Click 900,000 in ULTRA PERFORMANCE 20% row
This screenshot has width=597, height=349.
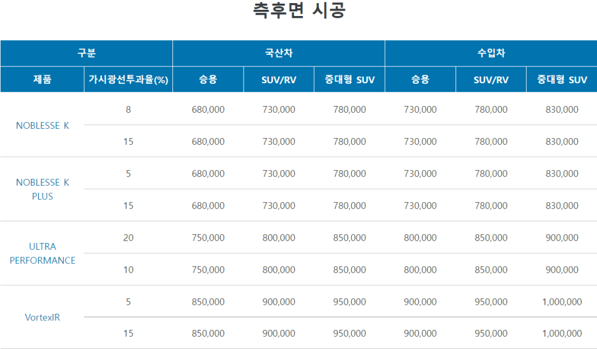coord(562,238)
